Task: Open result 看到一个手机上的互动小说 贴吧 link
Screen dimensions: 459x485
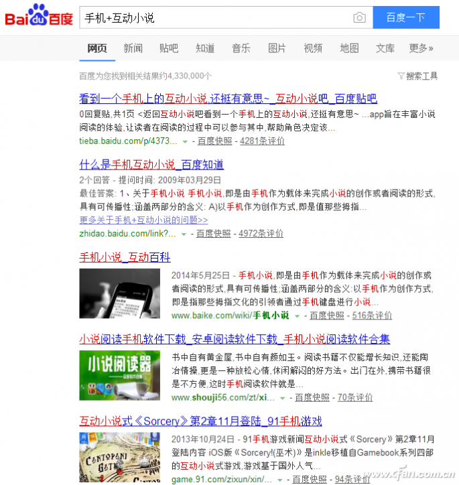Action: click(x=228, y=98)
